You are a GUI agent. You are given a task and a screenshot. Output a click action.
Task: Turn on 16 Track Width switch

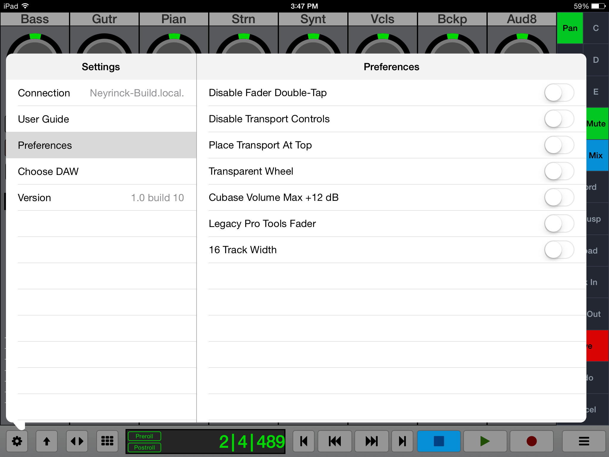point(559,250)
